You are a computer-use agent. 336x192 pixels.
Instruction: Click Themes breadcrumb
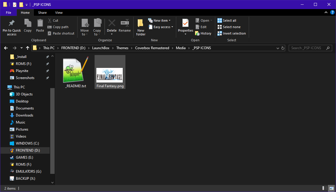[122, 48]
